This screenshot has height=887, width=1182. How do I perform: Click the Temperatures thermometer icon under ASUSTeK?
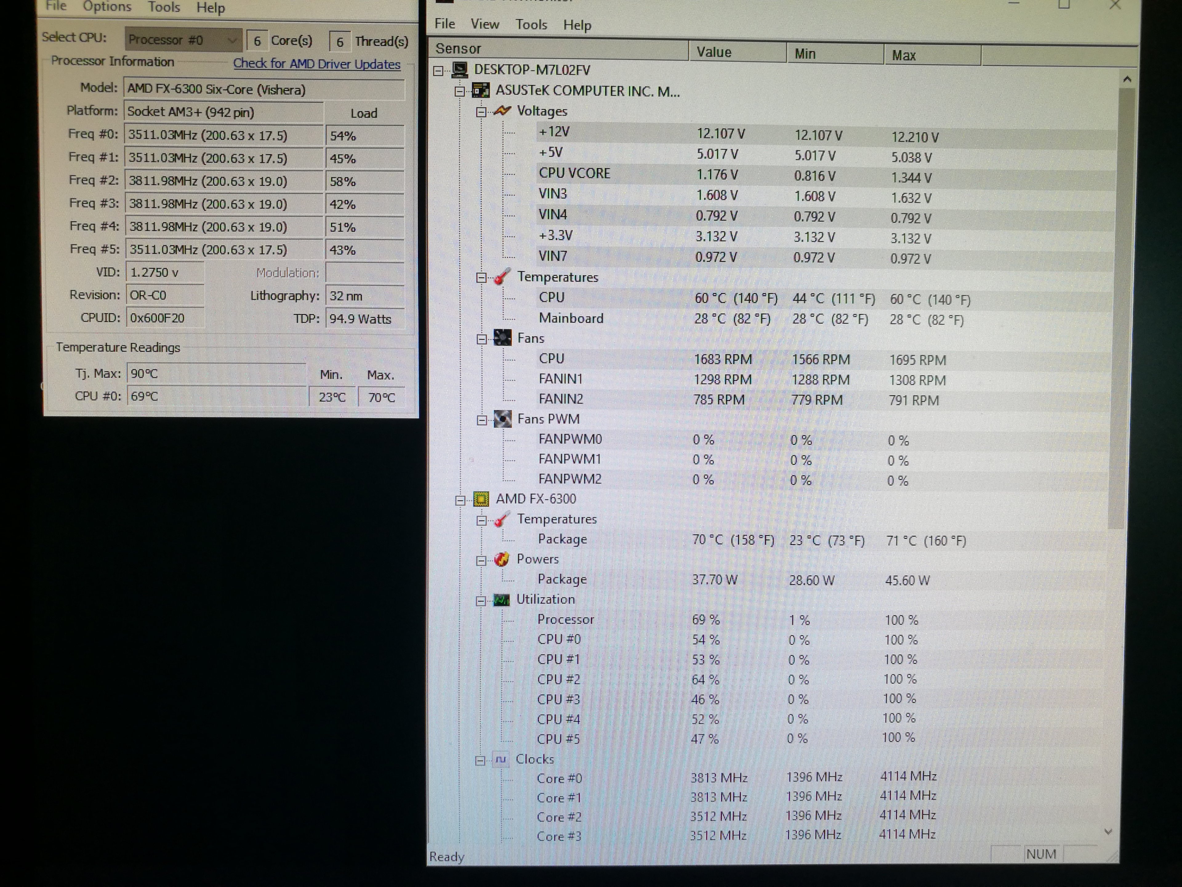click(x=502, y=277)
